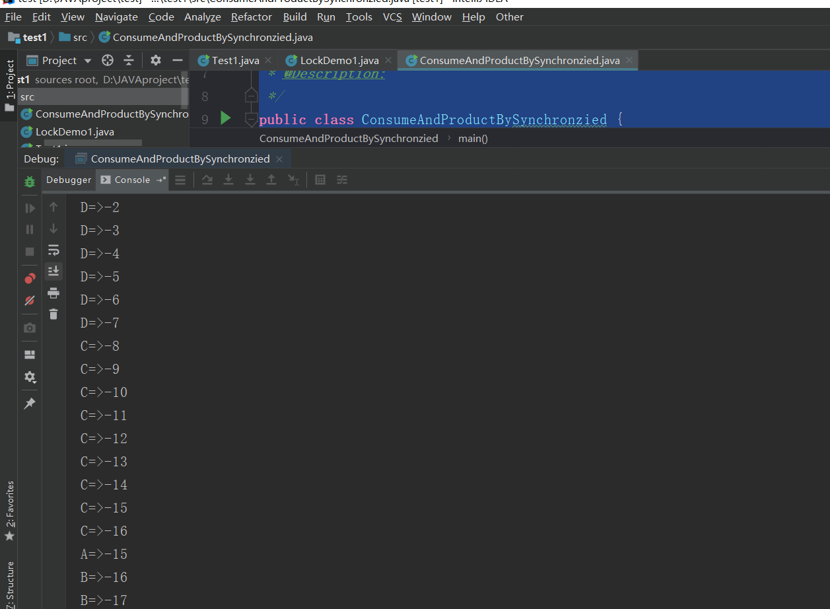Click Restore Layout icon in debug sidebar
Image resolution: width=830 pixels, height=609 pixels.
pos(30,355)
